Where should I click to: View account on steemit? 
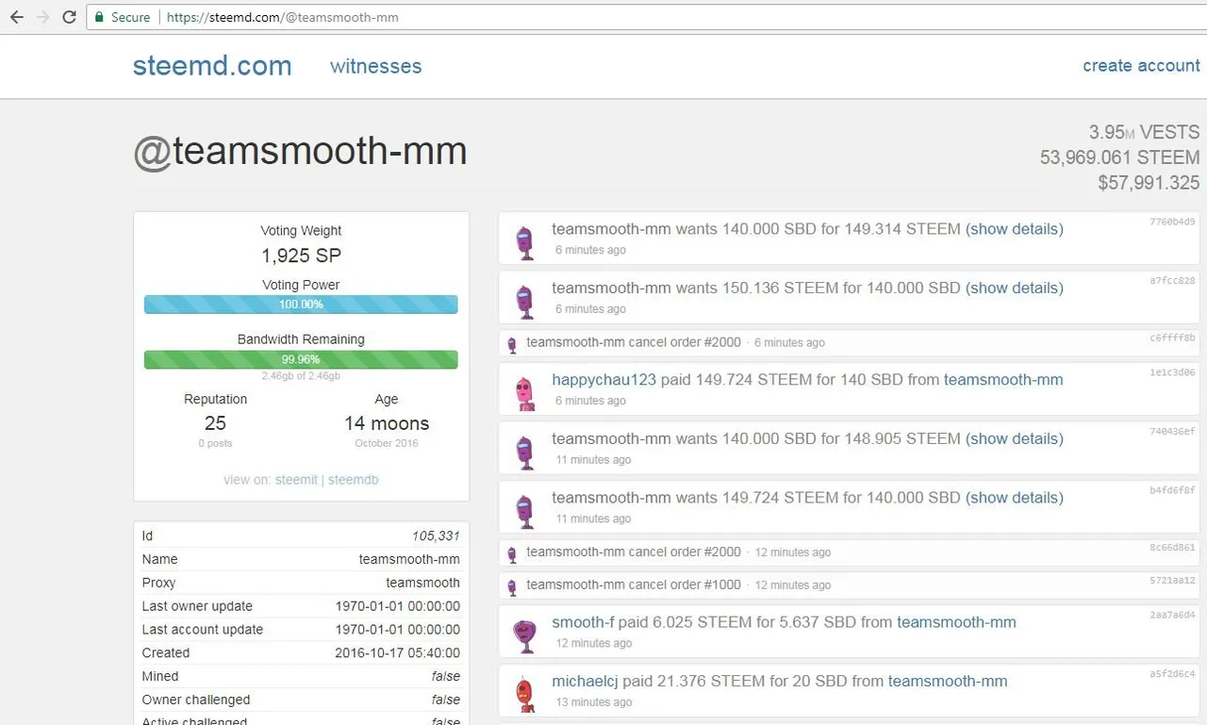pos(296,480)
